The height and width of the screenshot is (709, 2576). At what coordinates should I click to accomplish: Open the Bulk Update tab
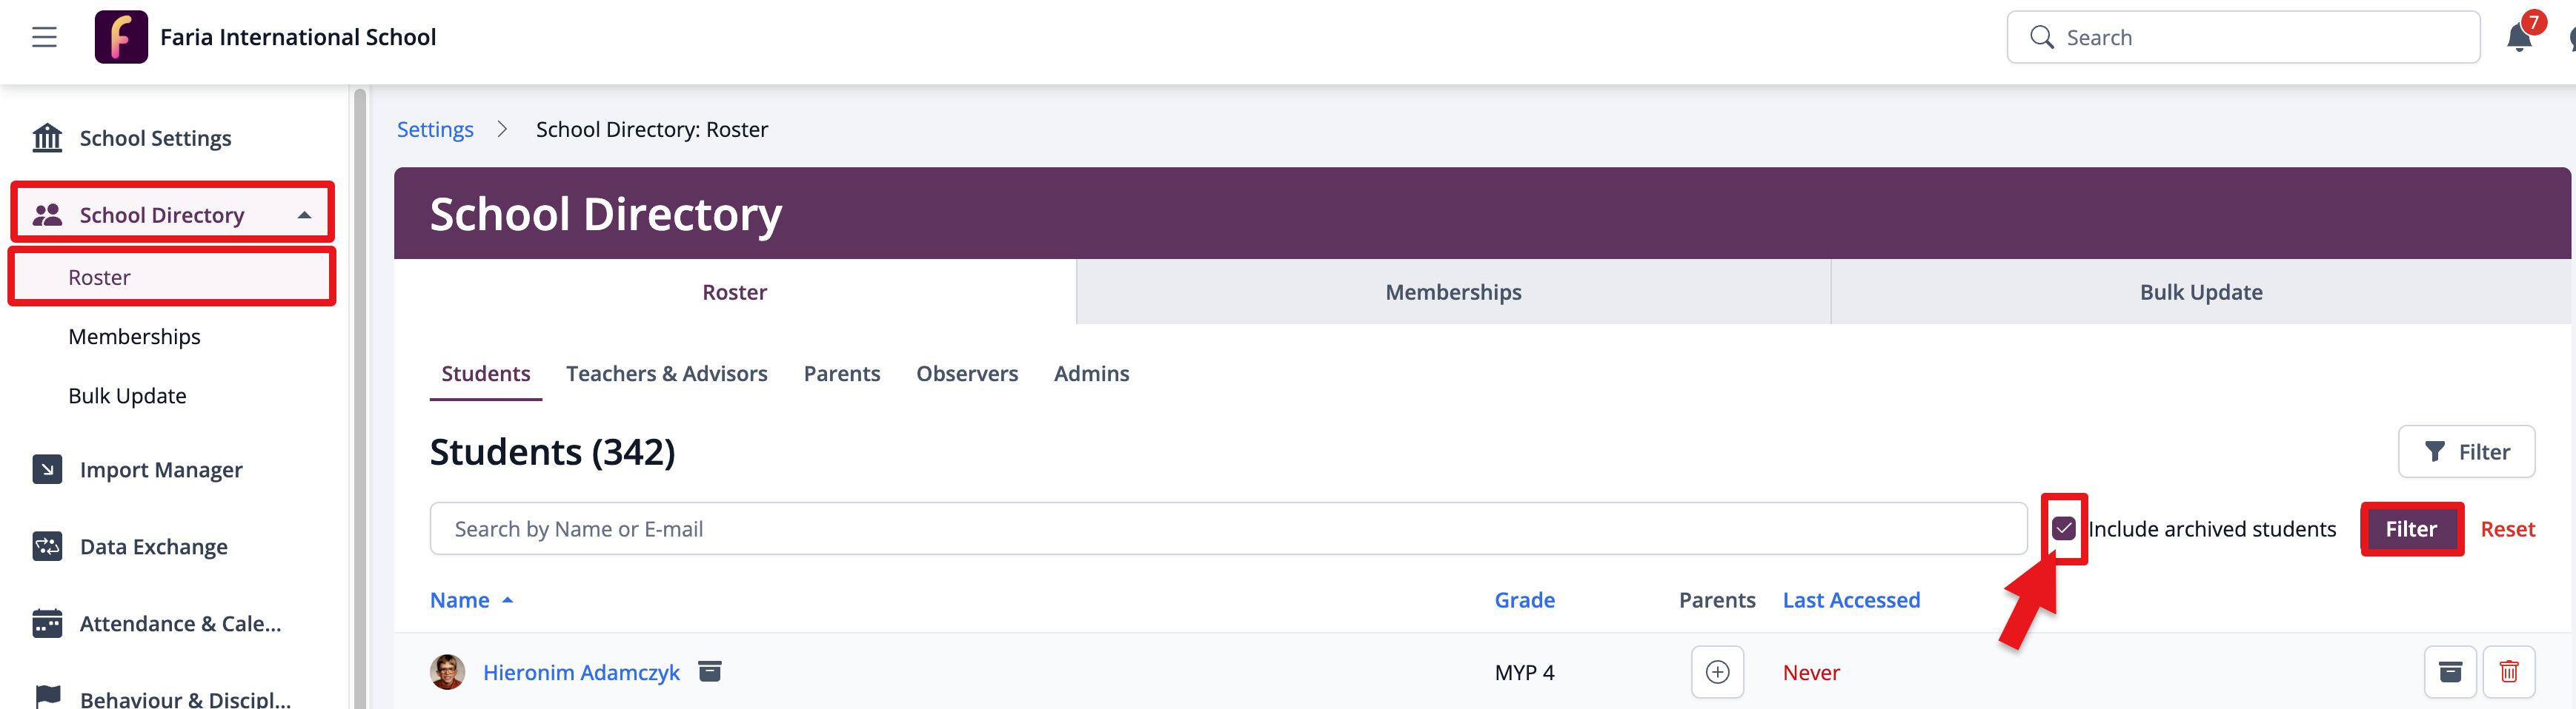(2200, 292)
